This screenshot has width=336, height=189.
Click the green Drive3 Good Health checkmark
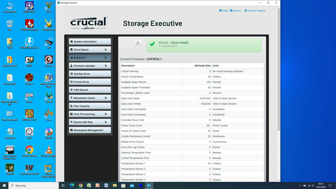tap(152, 44)
